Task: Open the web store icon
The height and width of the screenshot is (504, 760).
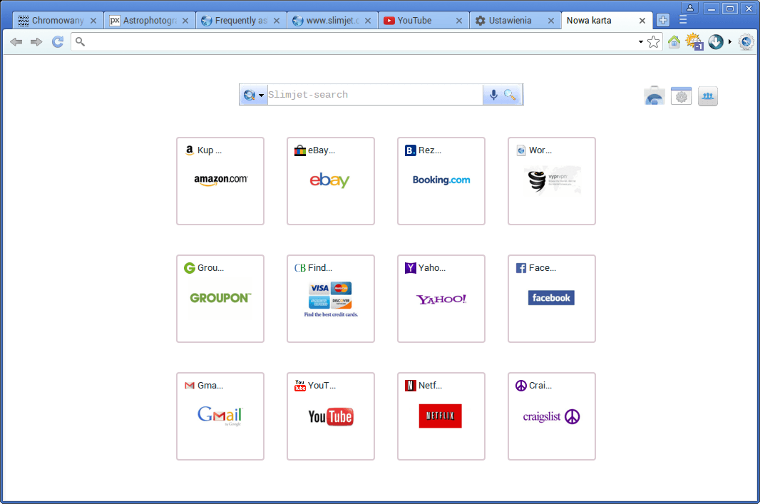Action: click(654, 96)
